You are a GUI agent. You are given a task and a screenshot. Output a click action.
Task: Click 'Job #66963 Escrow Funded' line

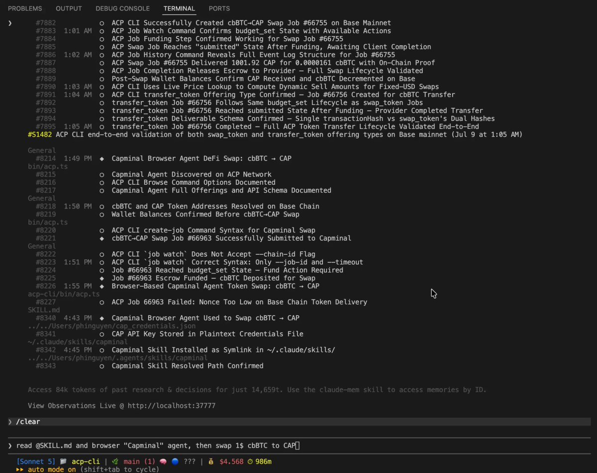[213, 278]
